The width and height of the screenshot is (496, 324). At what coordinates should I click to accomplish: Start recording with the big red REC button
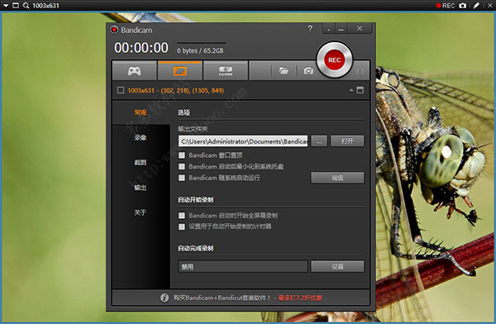334,60
